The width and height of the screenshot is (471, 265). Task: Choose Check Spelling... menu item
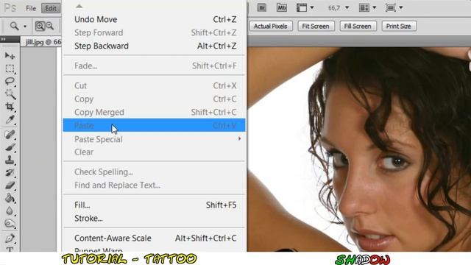154,172
